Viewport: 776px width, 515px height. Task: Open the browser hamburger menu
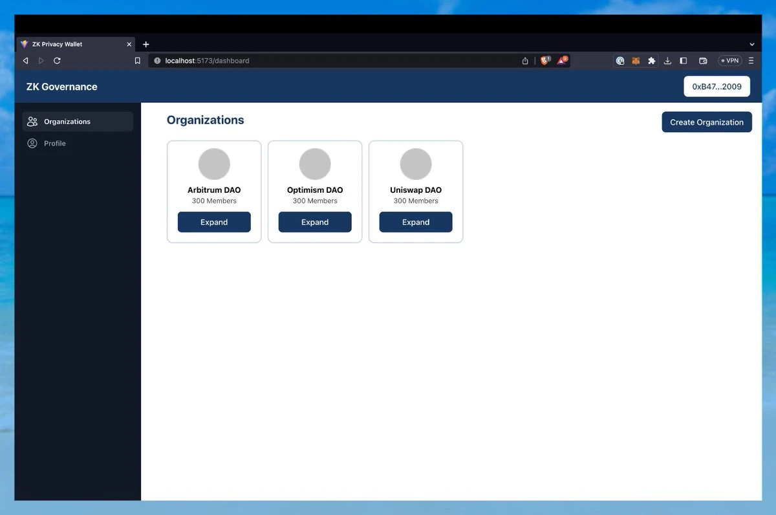(x=751, y=61)
